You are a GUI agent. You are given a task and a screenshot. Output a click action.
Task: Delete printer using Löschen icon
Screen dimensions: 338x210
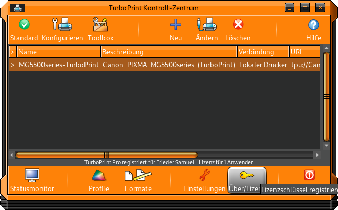point(238,25)
